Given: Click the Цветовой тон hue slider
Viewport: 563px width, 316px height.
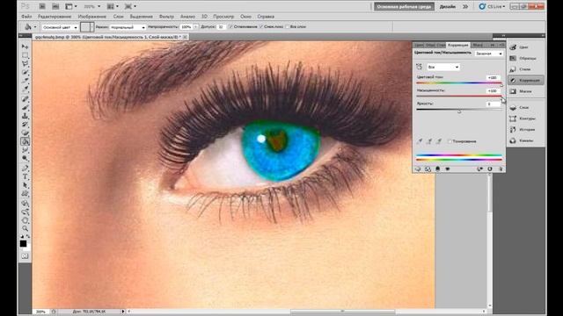Looking at the screenshot, I should [459, 83].
